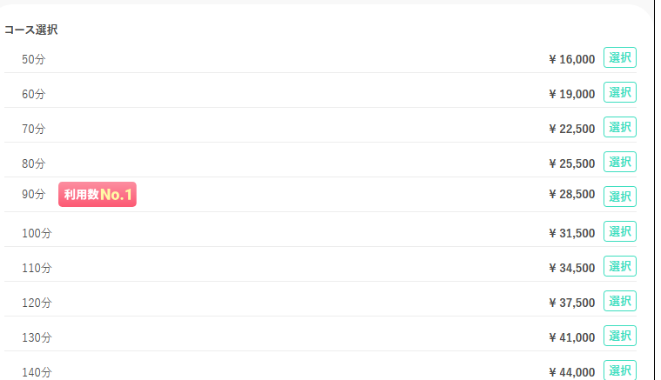The image size is (661, 380).
Task: Choose the 70分 course option
Action: click(x=619, y=128)
